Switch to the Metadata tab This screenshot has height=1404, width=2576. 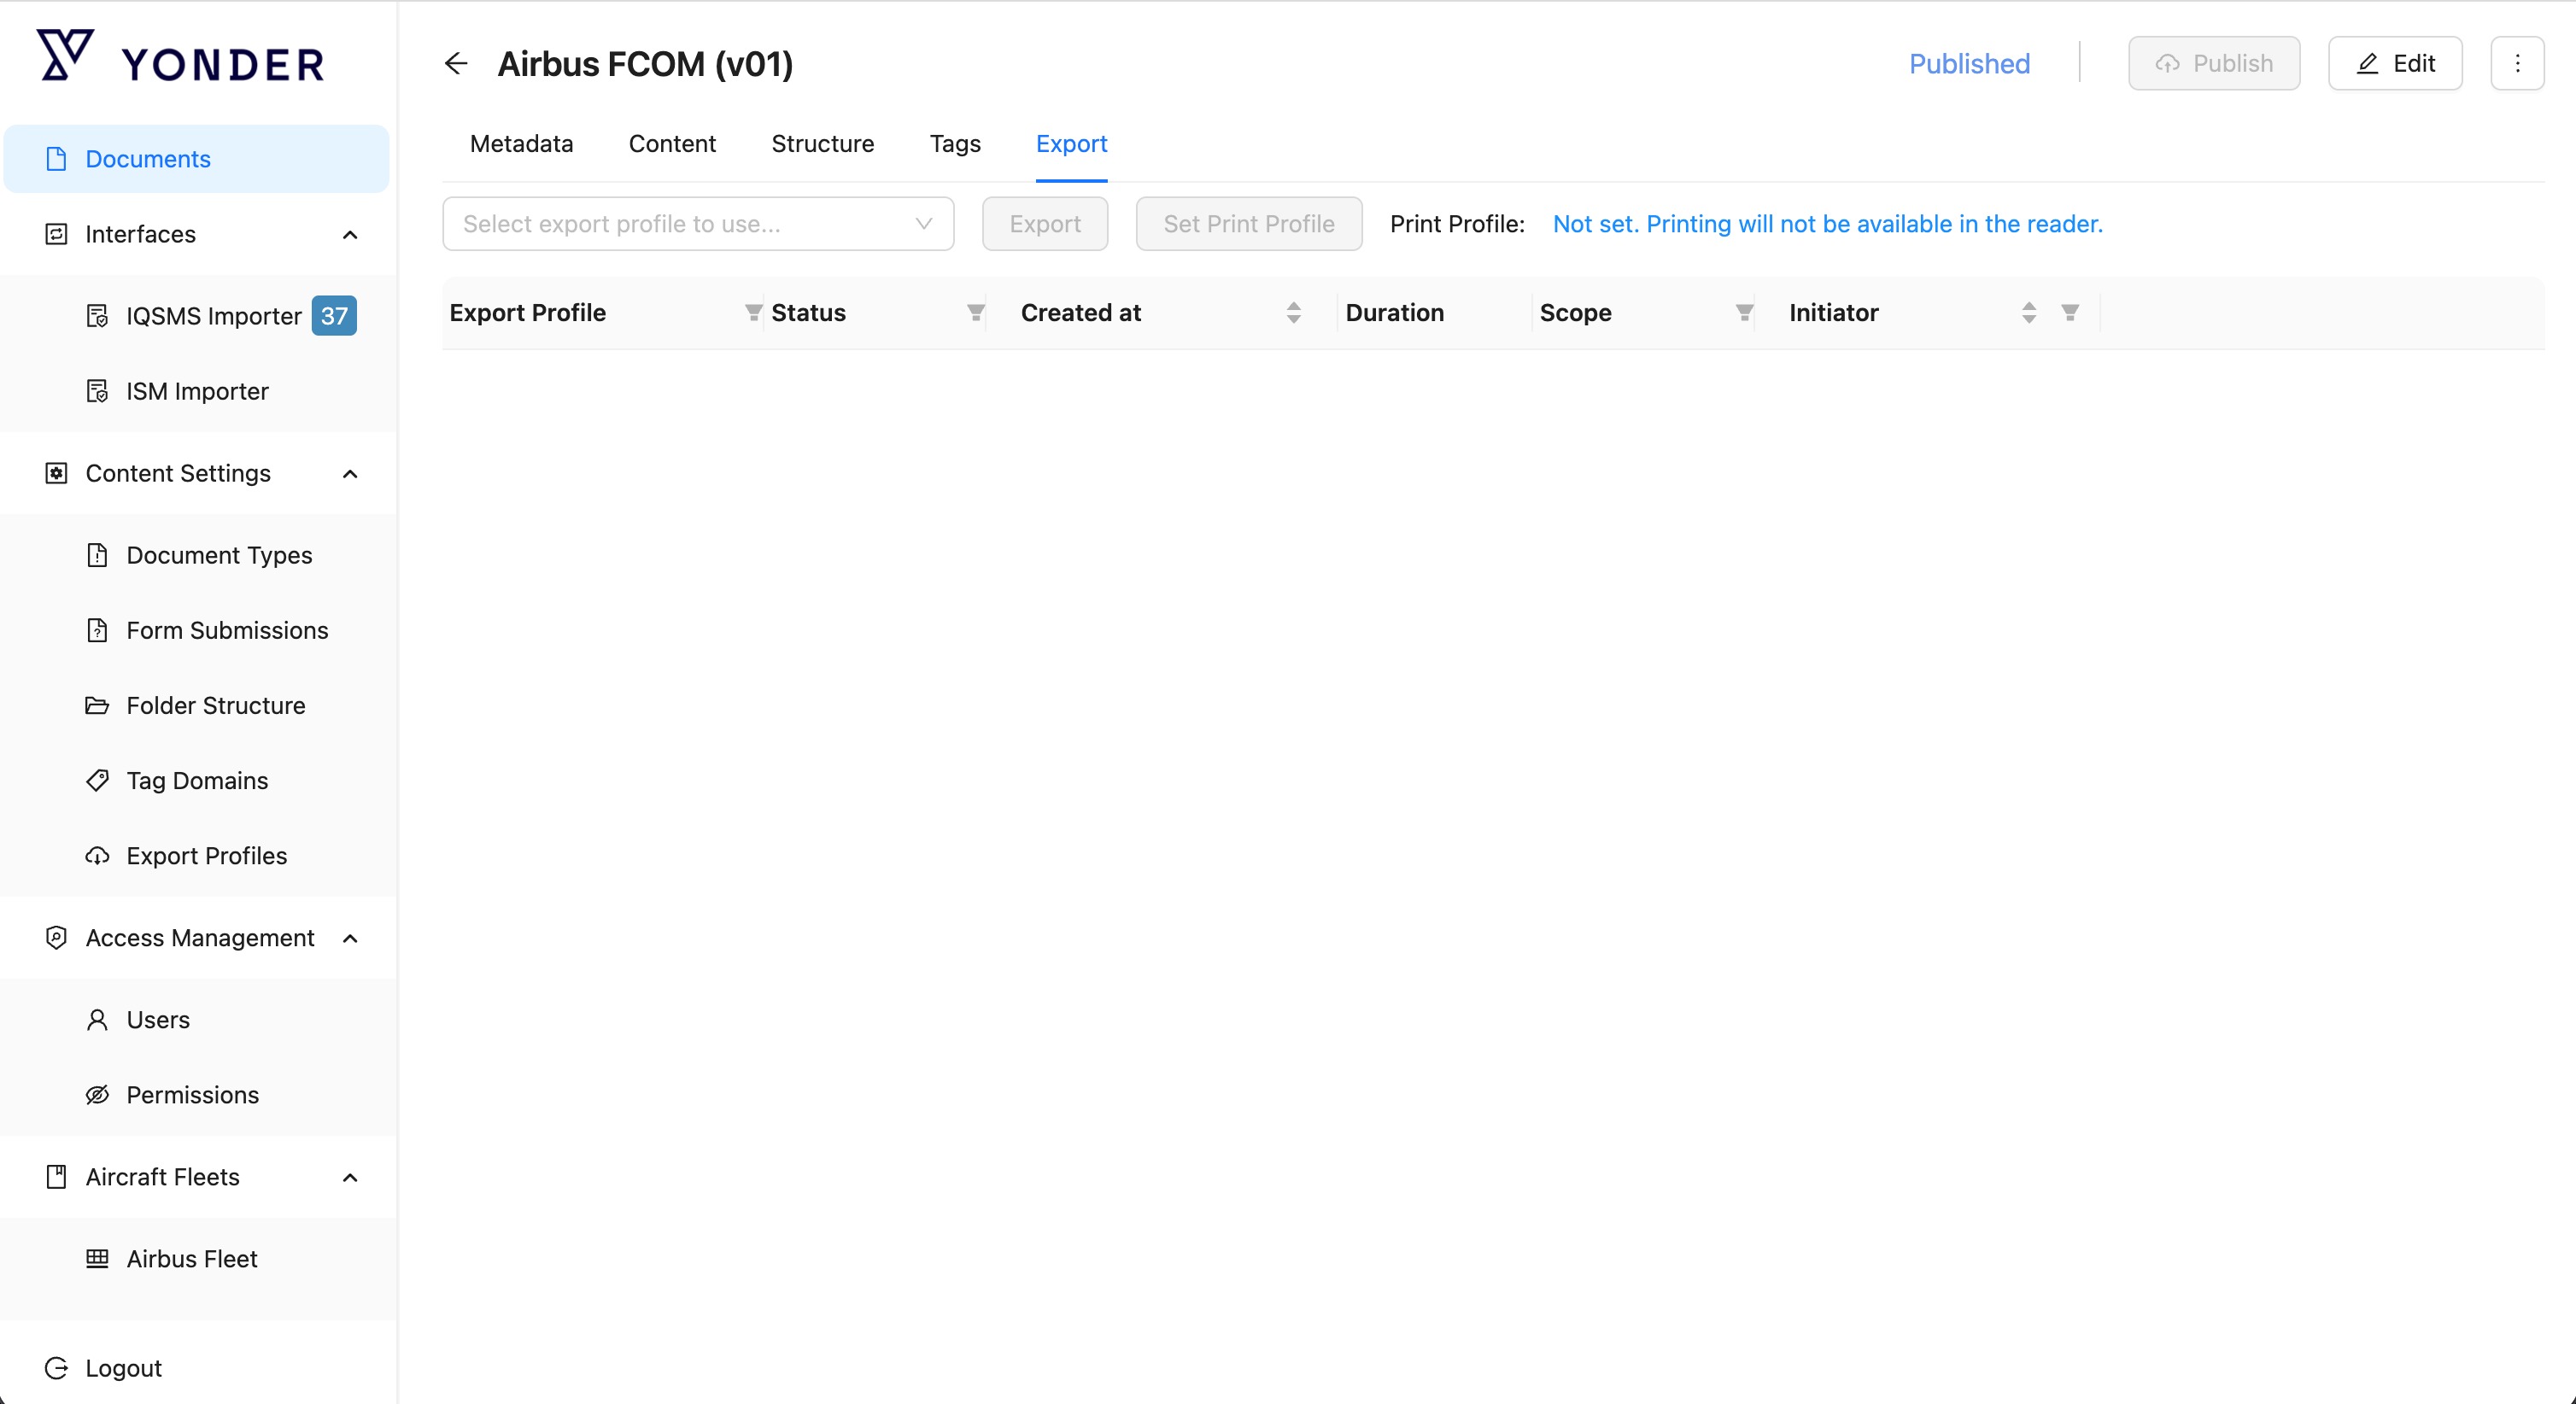[x=521, y=144]
